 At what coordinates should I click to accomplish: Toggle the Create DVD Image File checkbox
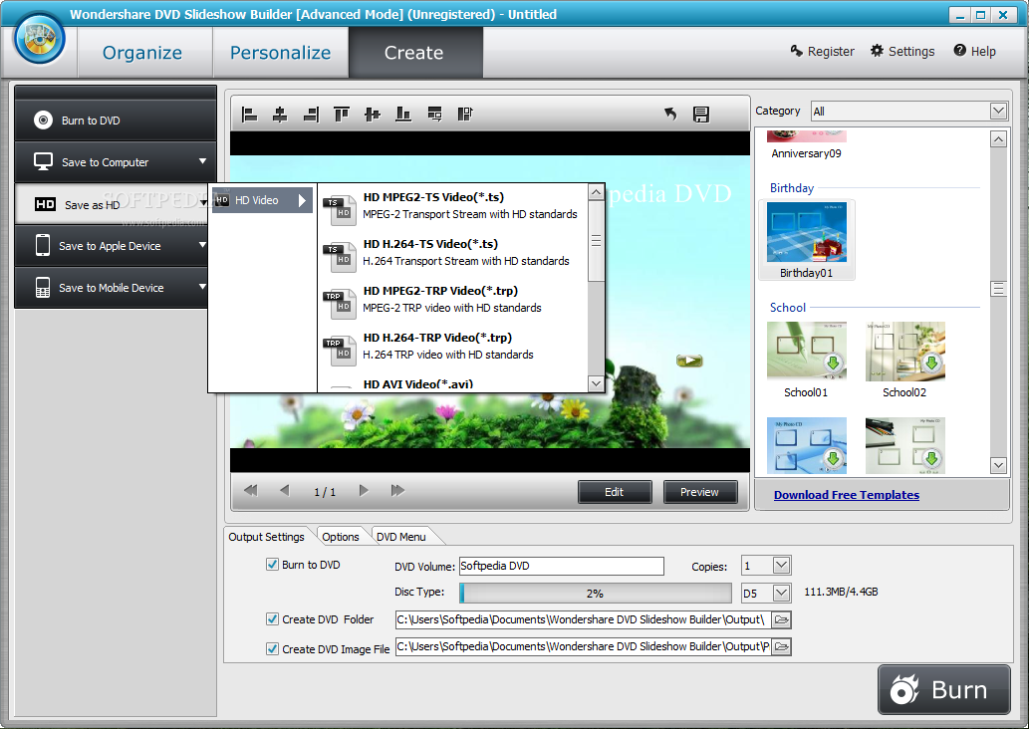[x=272, y=649]
